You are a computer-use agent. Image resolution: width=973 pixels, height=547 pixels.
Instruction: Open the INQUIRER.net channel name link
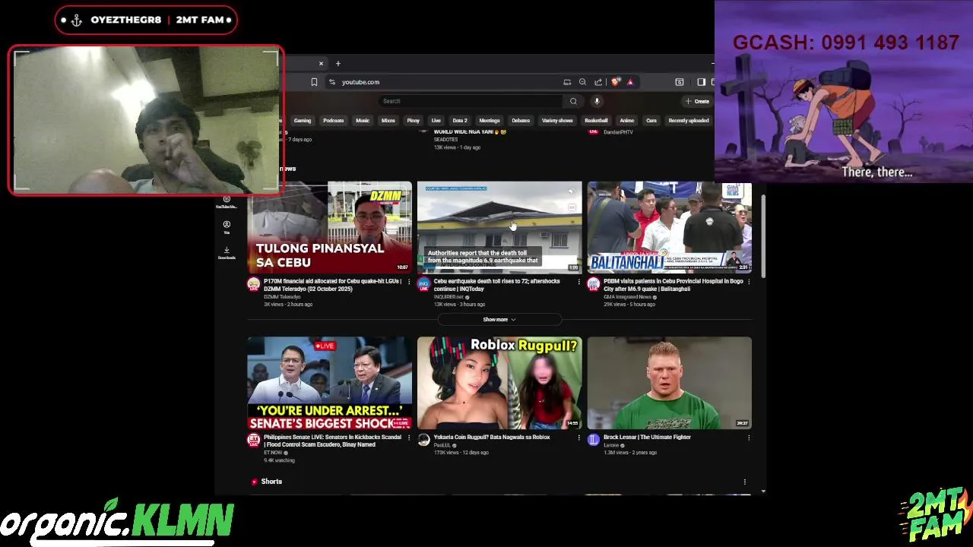pyautogui.click(x=448, y=297)
